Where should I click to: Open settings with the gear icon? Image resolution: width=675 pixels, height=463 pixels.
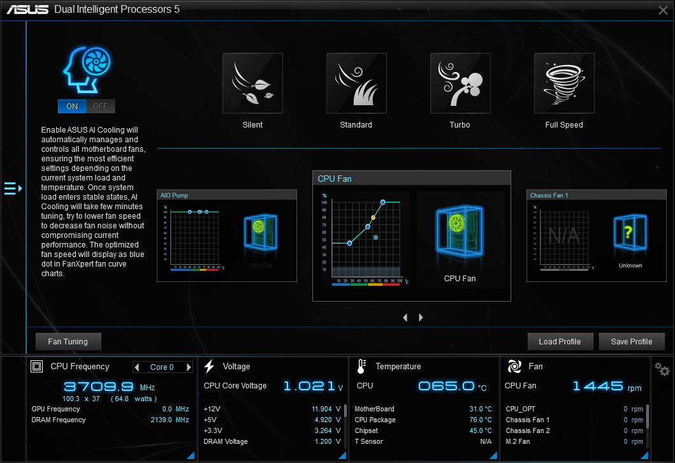point(662,370)
